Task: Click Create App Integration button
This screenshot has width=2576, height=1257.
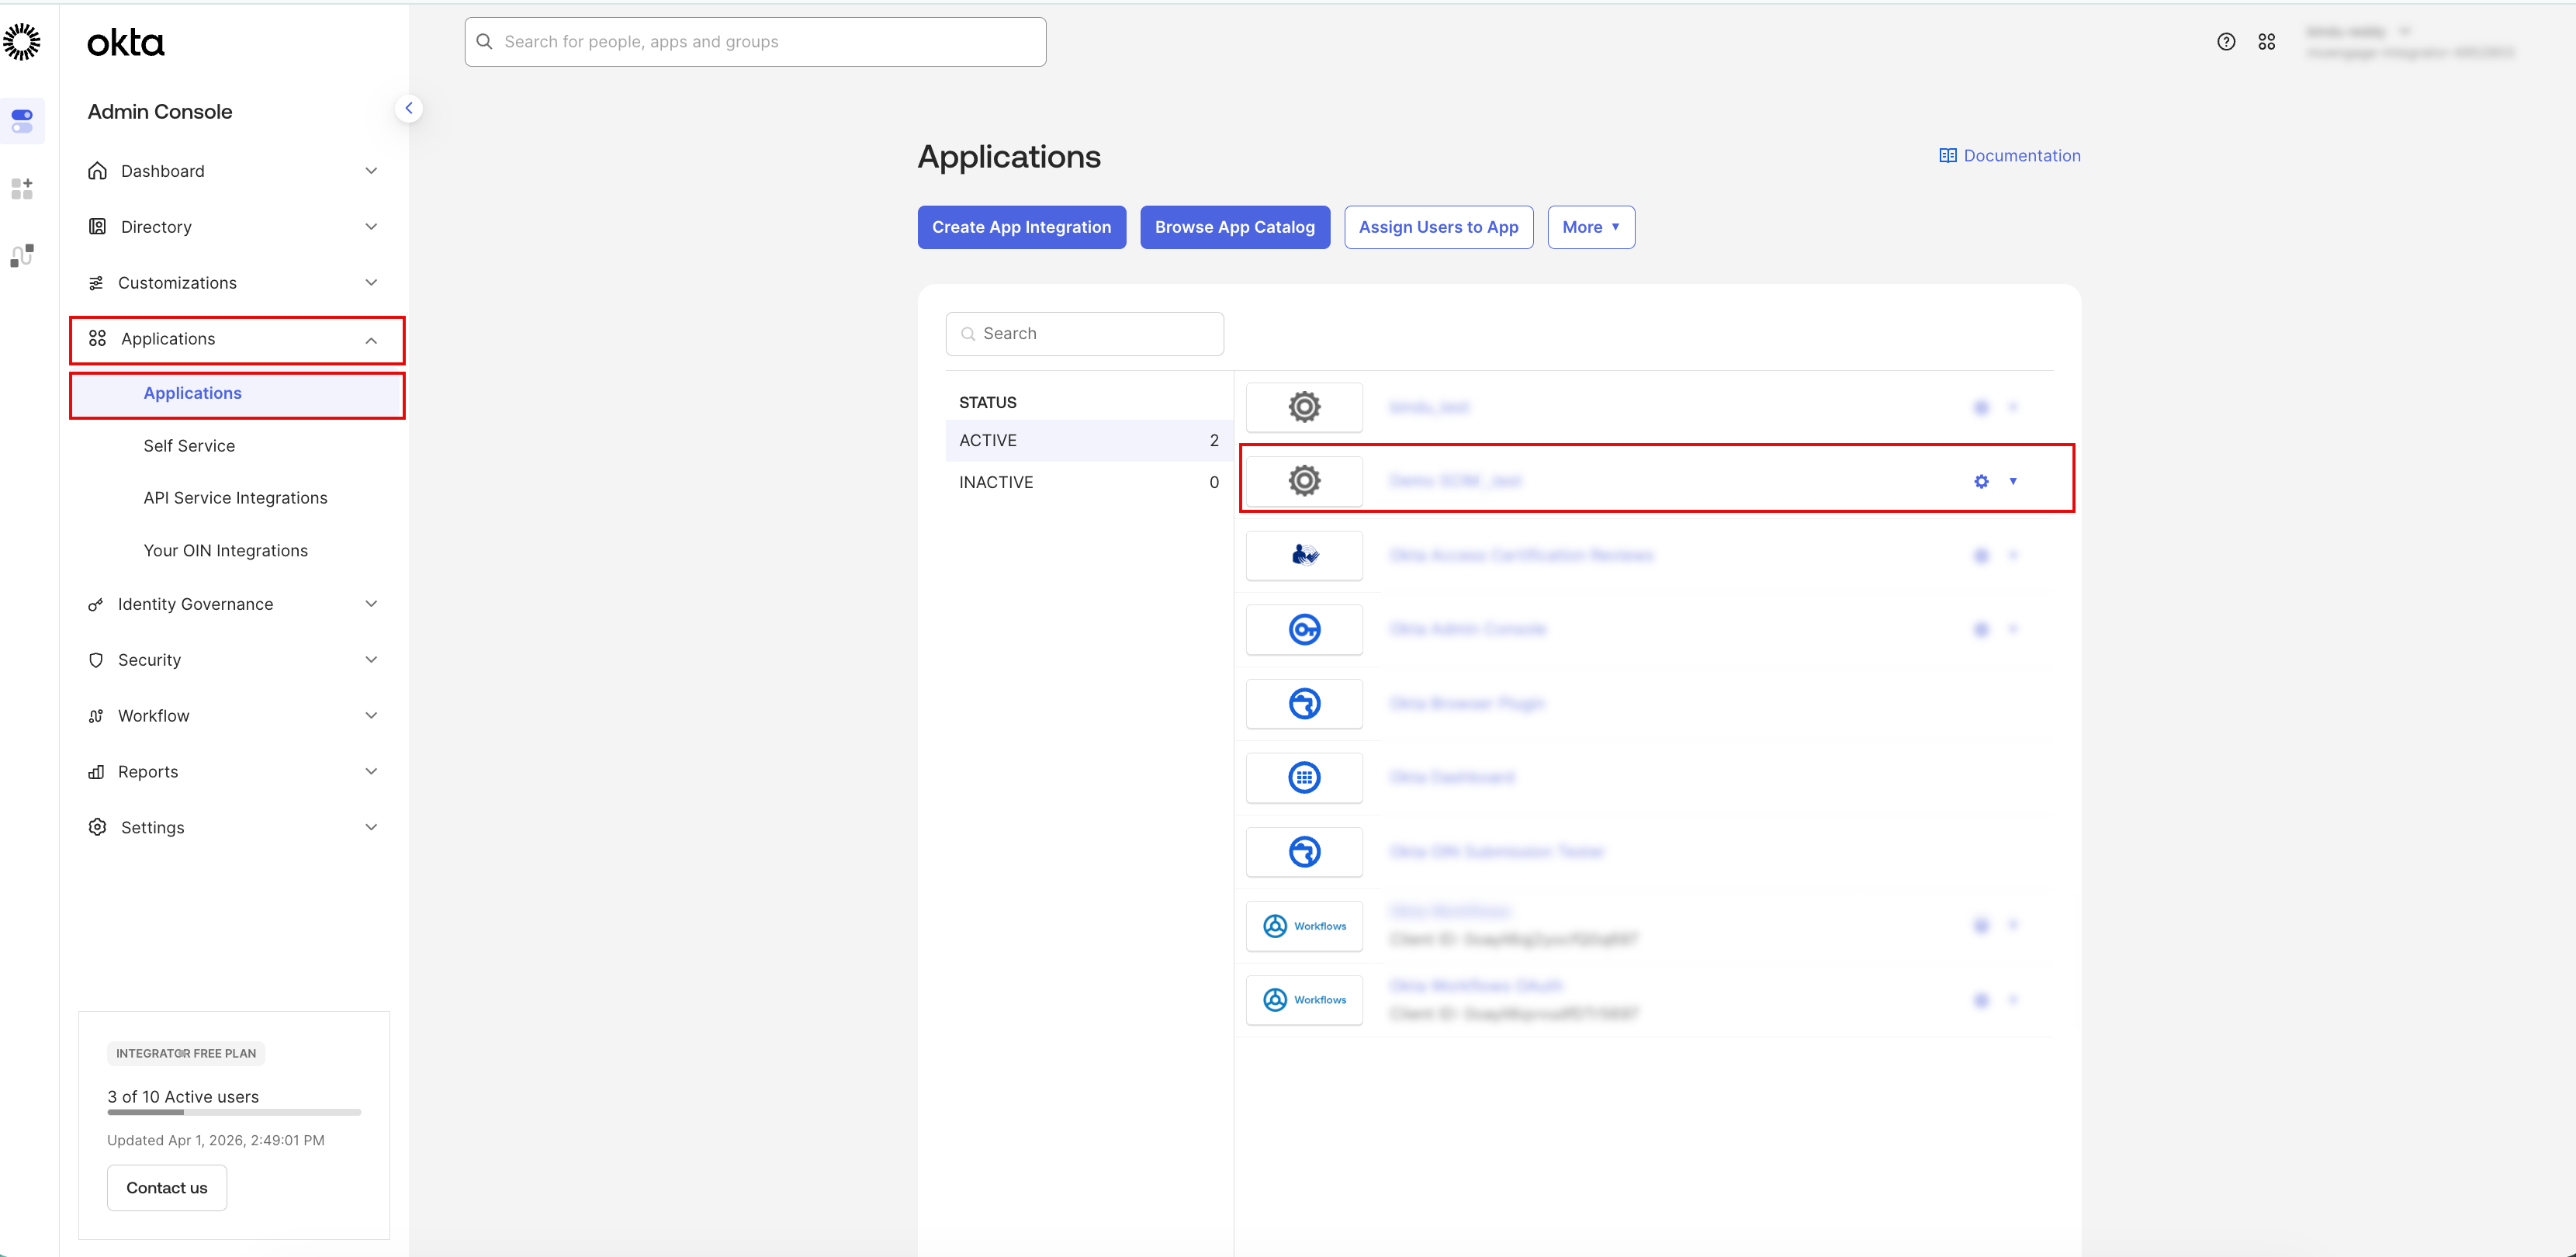Action: tap(1021, 227)
